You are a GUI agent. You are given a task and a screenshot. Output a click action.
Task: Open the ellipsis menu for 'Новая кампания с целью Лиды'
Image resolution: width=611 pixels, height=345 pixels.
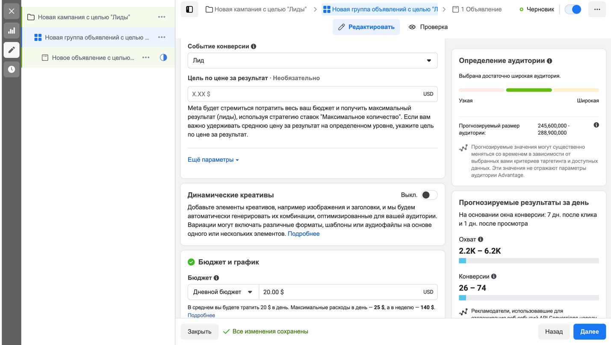[x=162, y=16]
